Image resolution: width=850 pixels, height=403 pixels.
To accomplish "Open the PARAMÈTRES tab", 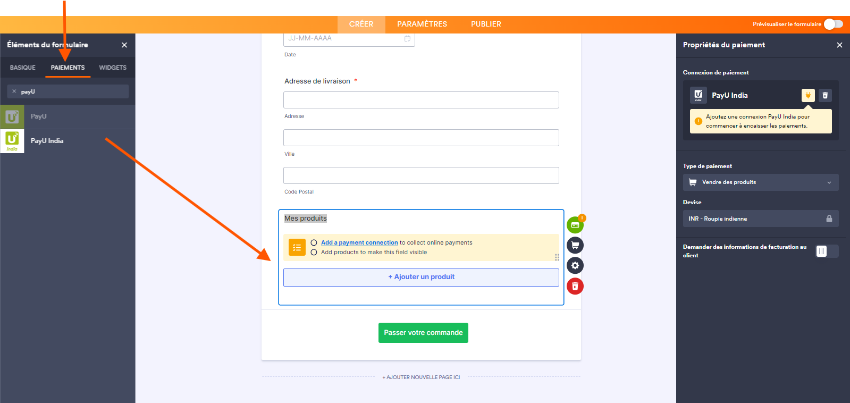I will pos(422,24).
